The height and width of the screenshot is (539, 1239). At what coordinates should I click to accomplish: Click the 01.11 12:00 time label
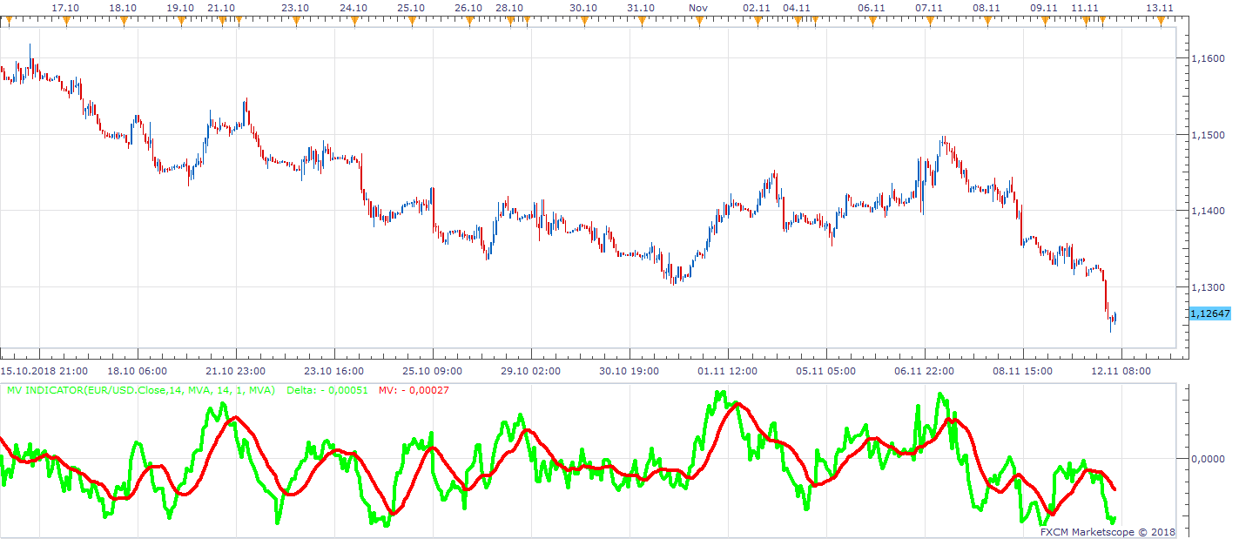click(728, 370)
